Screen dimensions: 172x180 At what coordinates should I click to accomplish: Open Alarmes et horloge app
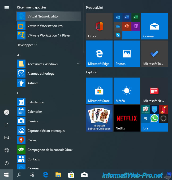49,74
